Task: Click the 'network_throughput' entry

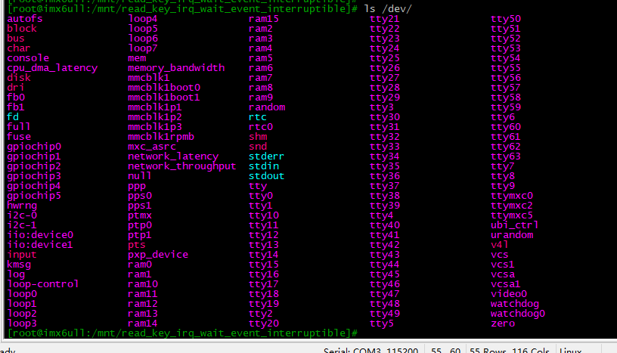Action: 181,166
